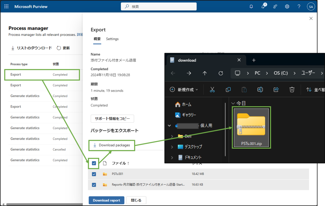The image size is (325, 206).
Task: Select the PSTs.001.zip file in Explorer
Action: 251,127
